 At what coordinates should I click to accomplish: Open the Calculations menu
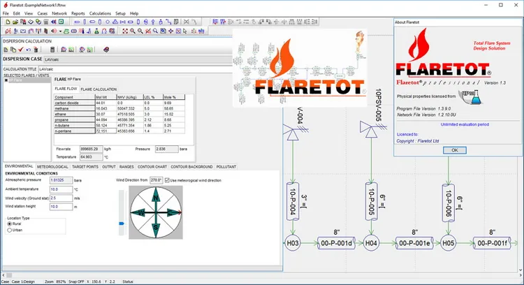point(100,13)
